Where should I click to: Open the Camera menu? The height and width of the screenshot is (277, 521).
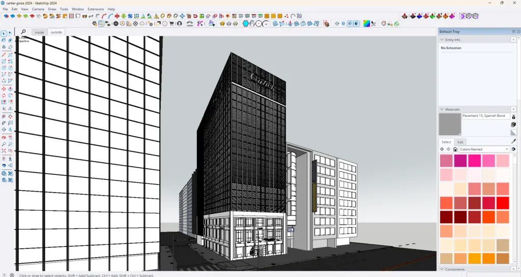(38, 9)
